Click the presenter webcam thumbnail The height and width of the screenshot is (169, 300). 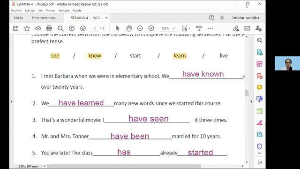(x=287, y=63)
